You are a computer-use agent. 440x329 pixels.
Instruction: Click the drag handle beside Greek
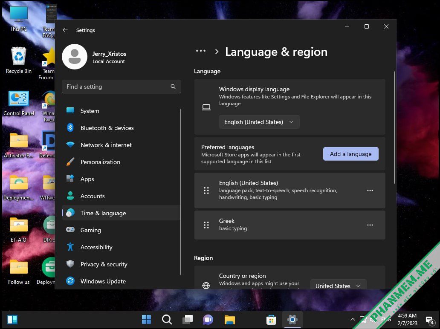pyautogui.click(x=206, y=225)
